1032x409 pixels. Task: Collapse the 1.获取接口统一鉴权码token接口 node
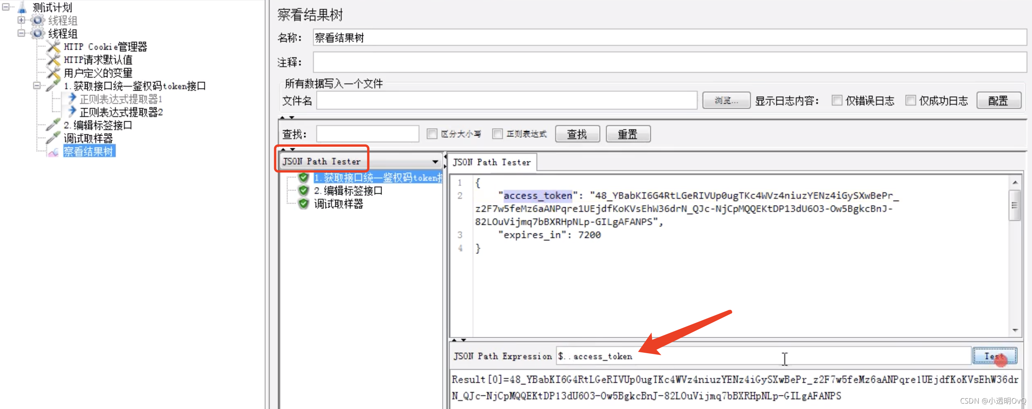[x=37, y=86]
